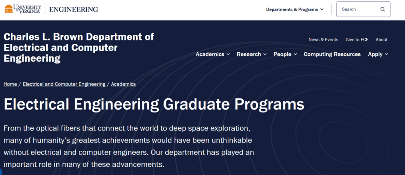This screenshot has height=175, width=405.
Task: Open News & Events link
Action: click(x=323, y=39)
